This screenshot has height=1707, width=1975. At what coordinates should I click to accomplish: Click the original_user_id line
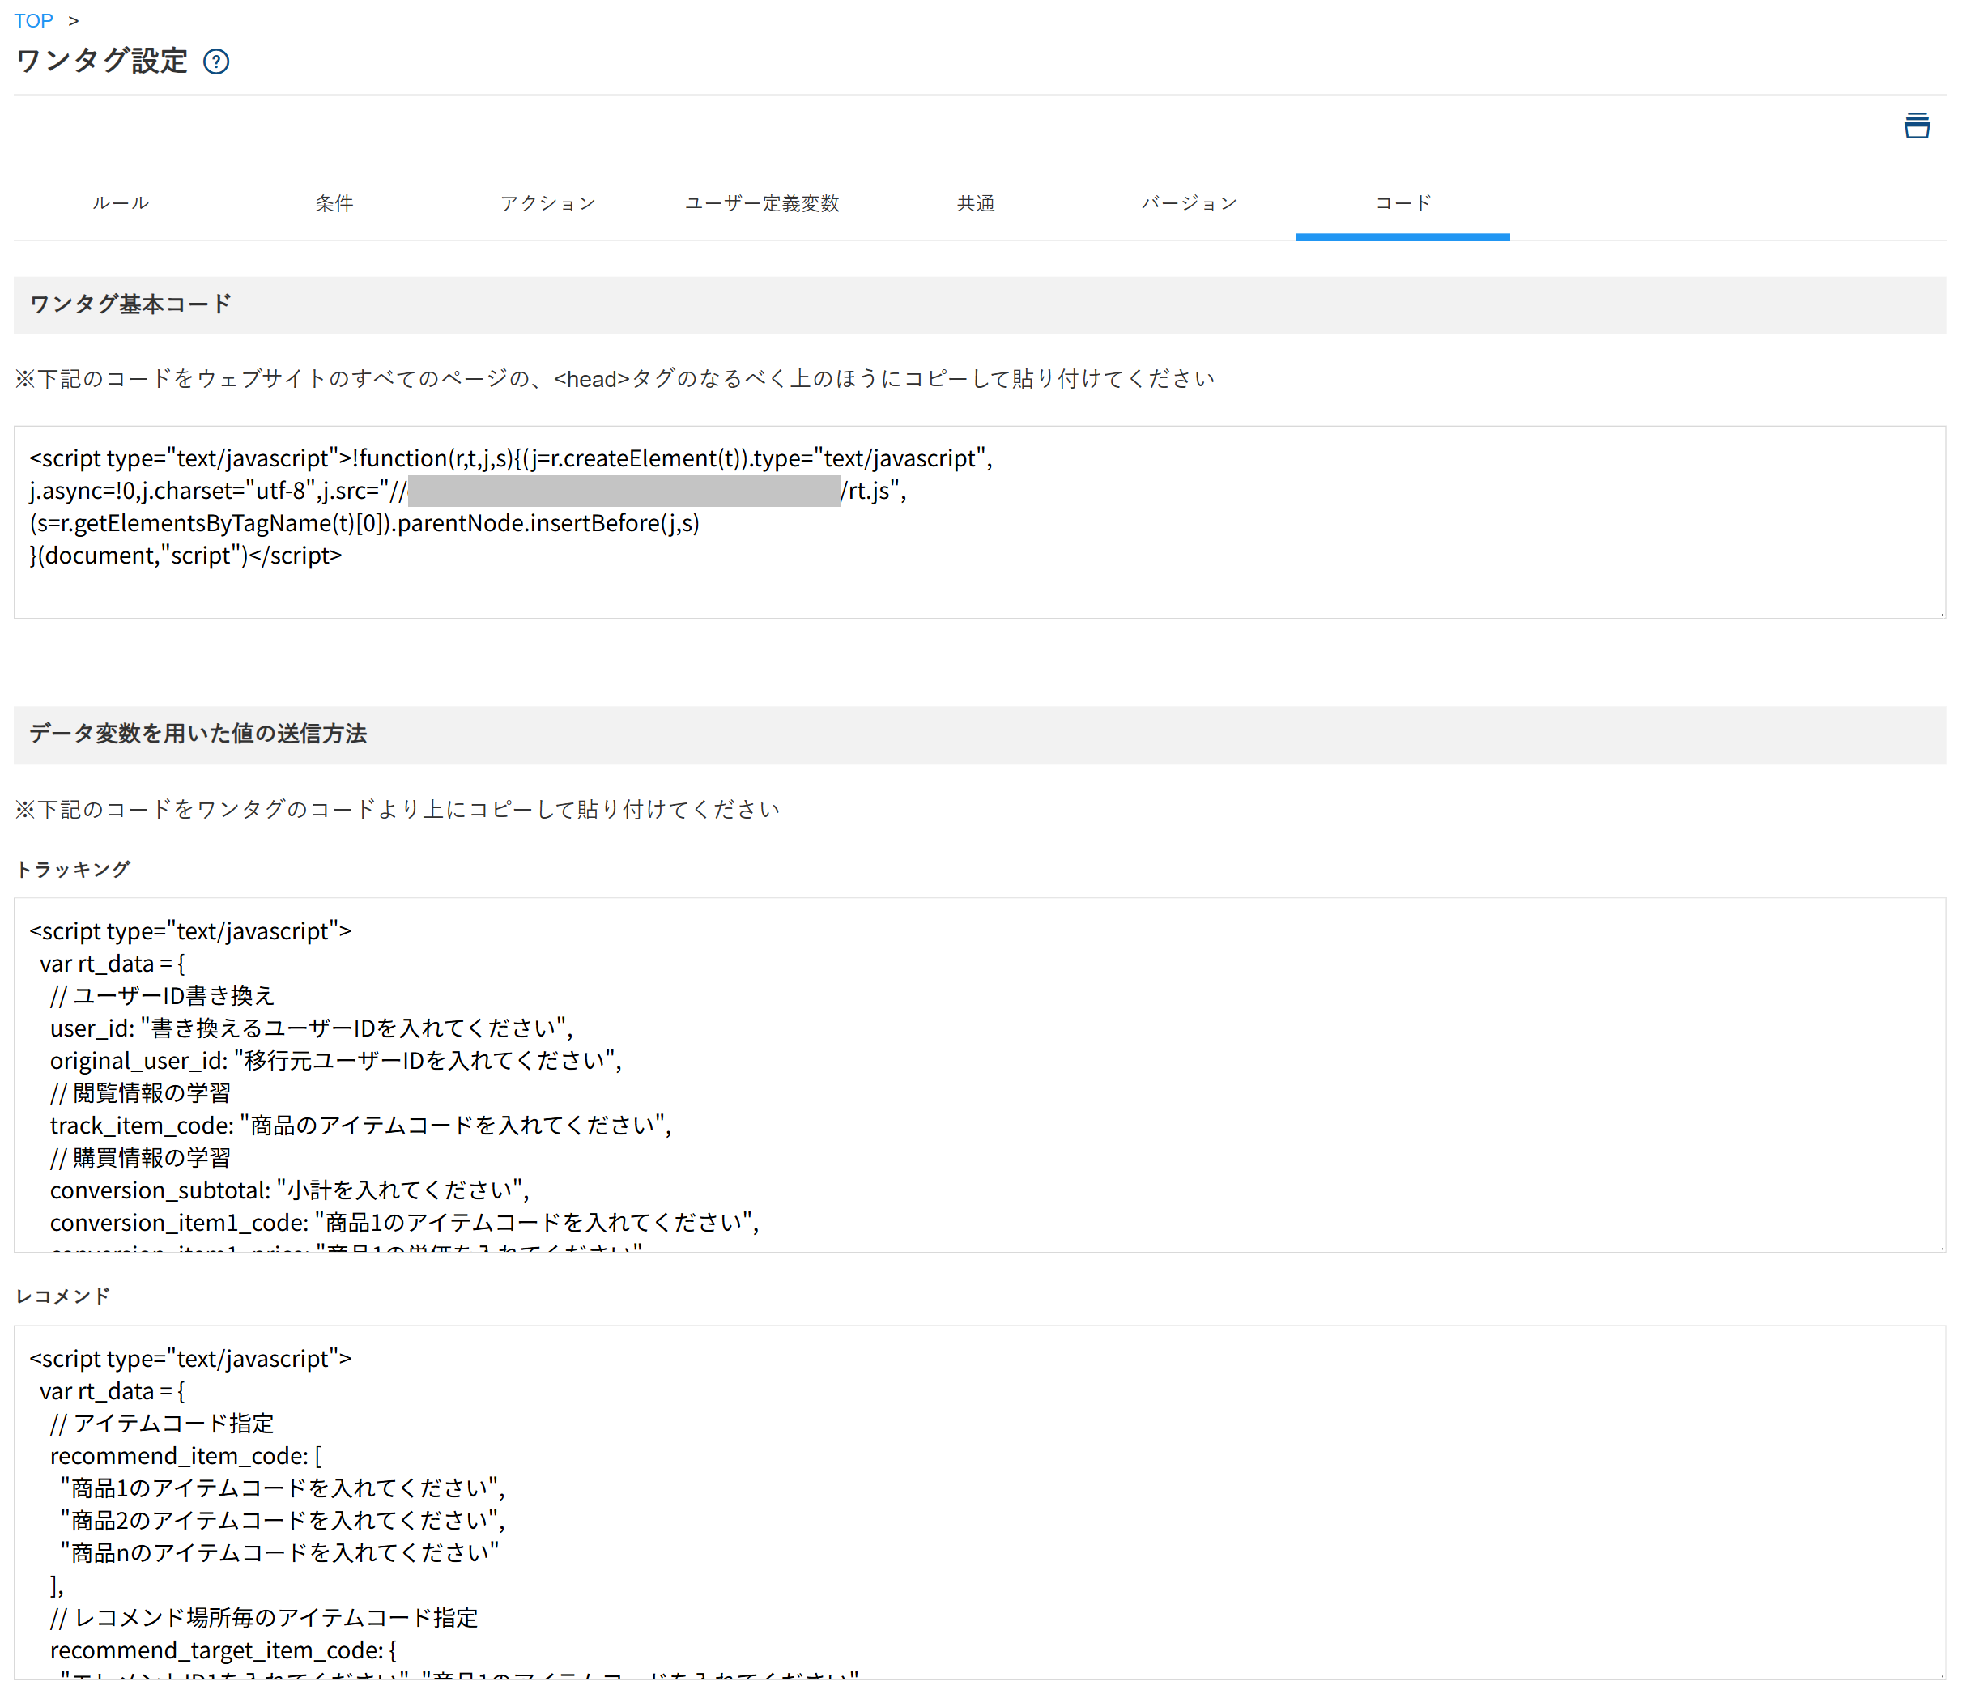coord(337,1061)
